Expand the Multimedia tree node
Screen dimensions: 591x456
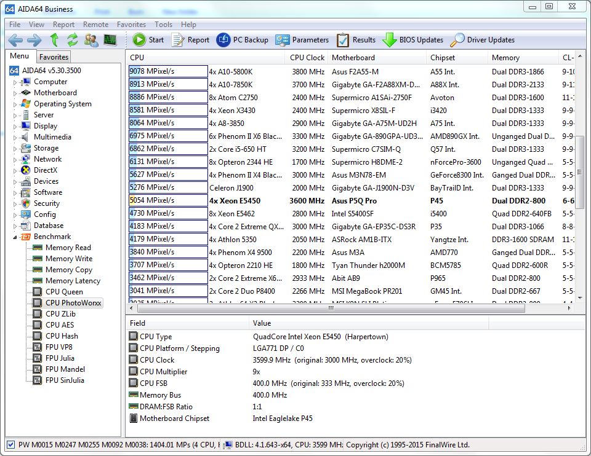point(15,137)
